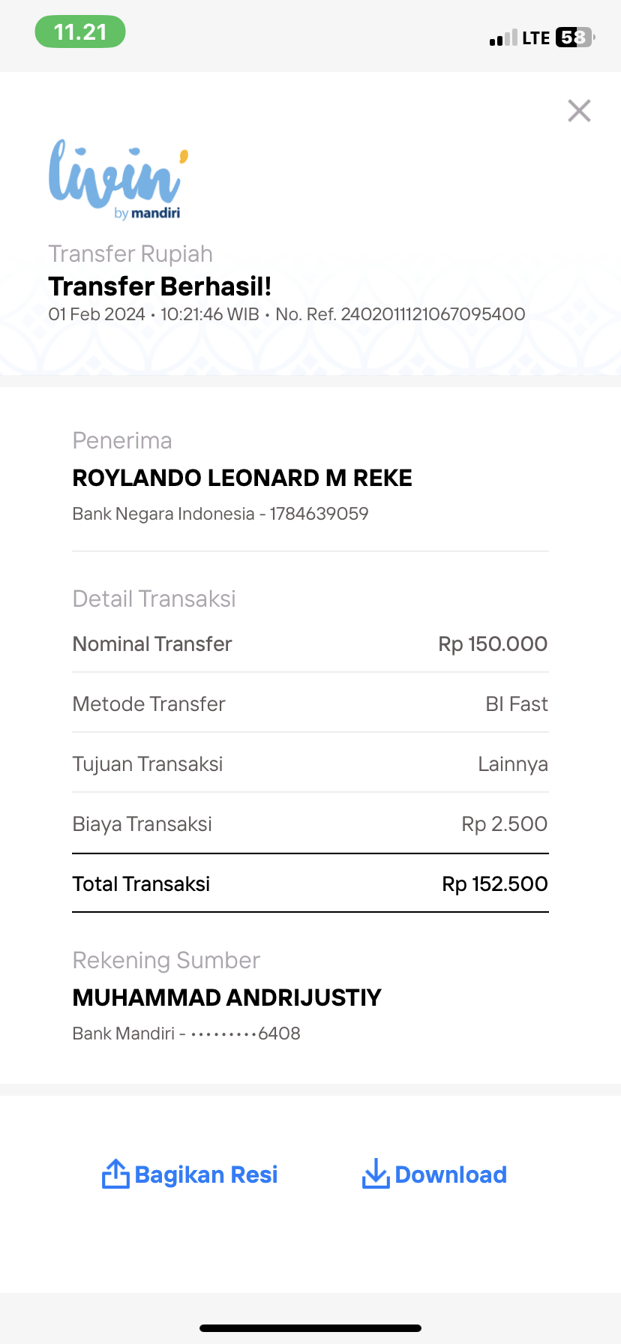Screen dimensions: 621x1344
Task: Tap the Download button label
Action: 451,1174
